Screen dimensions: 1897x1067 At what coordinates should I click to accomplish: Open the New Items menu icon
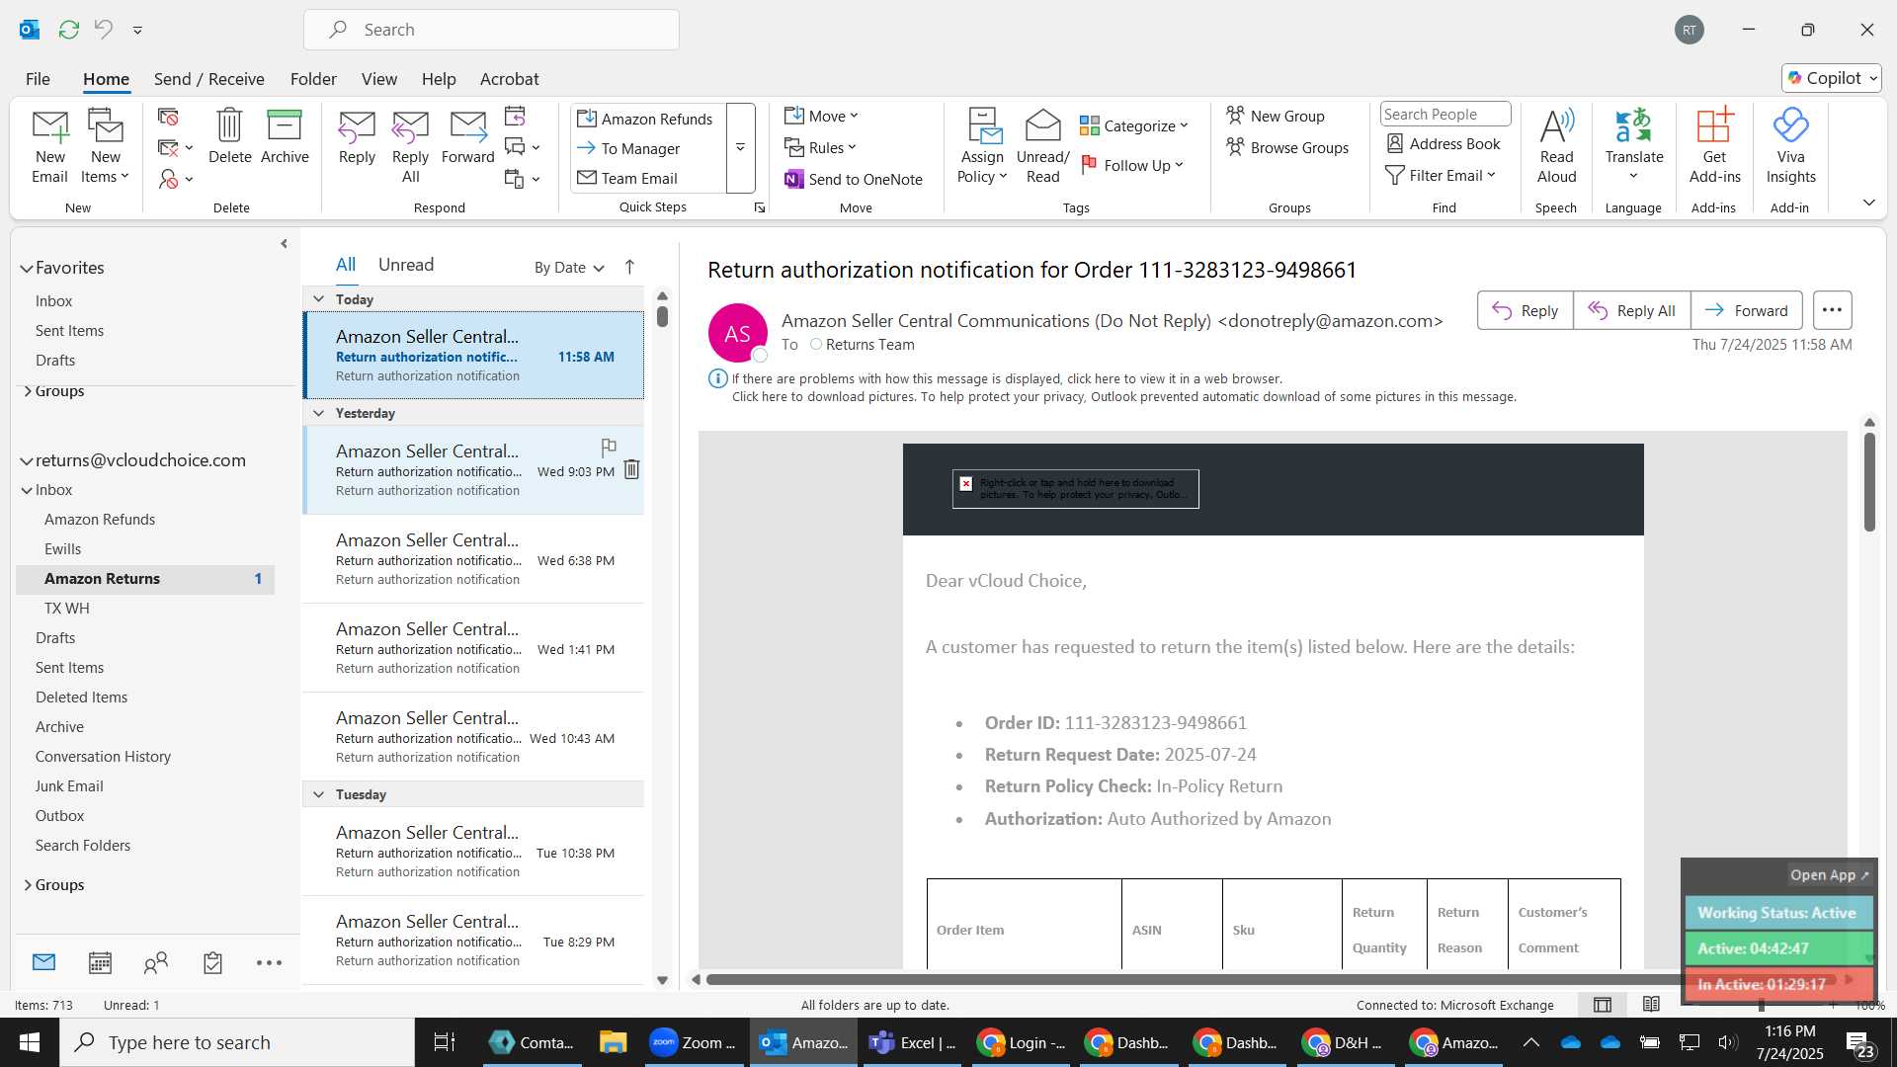(105, 146)
